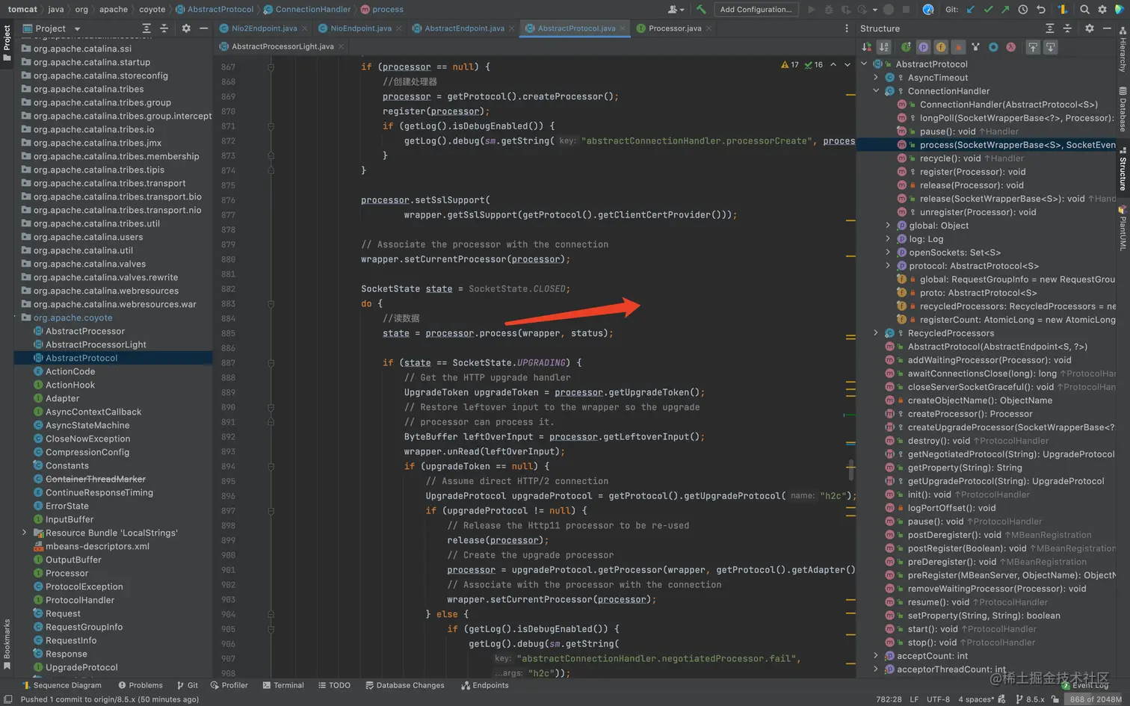The image size is (1130, 706).
Task: Toggle Sort Alphabetically in Structure
Action: (884, 47)
